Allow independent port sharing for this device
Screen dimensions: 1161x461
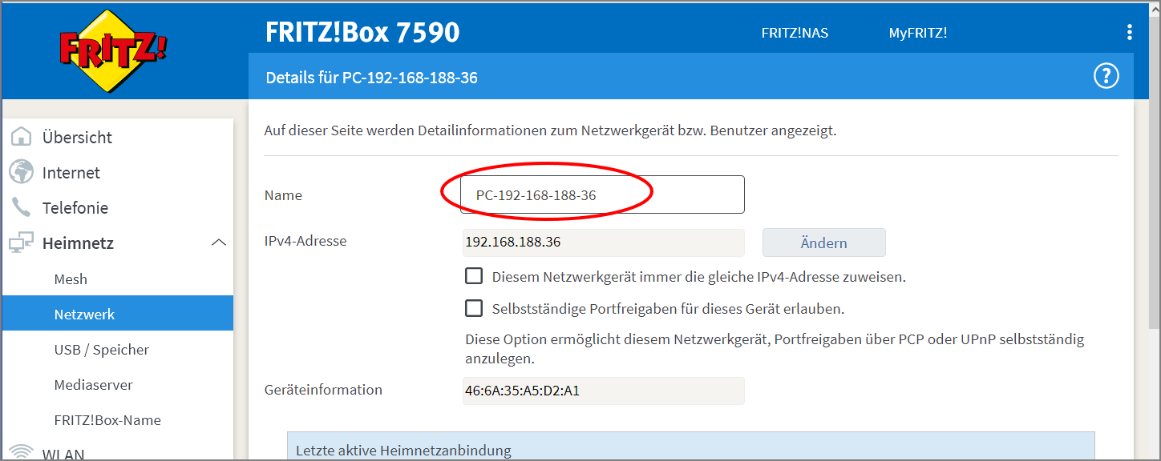[475, 308]
